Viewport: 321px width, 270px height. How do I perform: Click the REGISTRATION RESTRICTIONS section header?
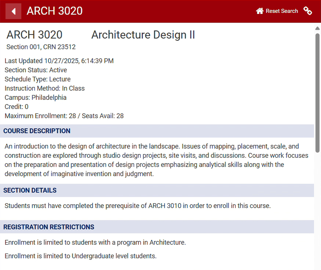coord(157,227)
